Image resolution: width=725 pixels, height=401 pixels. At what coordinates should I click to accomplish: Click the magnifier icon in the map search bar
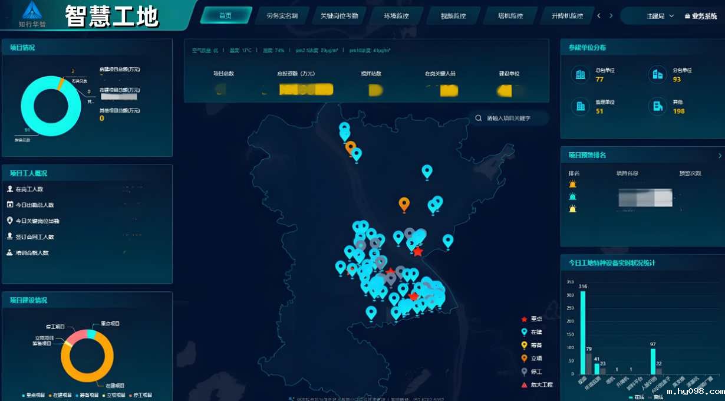[479, 118]
